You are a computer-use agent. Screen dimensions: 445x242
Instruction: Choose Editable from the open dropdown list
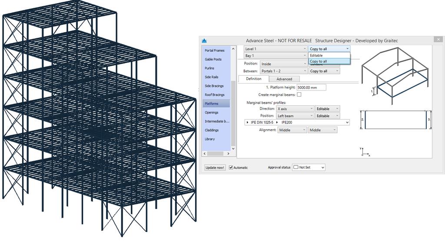click(x=329, y=55)
